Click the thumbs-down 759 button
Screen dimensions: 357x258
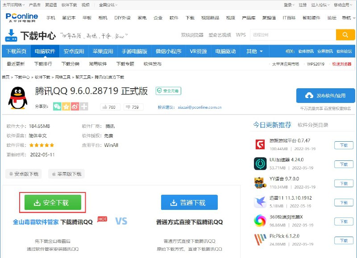point(133,107)
